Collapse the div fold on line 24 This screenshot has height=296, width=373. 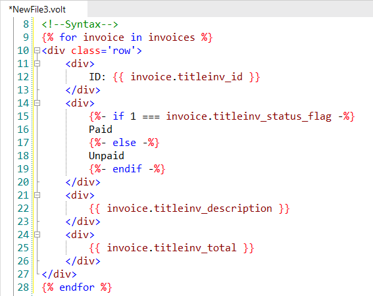click(37, 235)
